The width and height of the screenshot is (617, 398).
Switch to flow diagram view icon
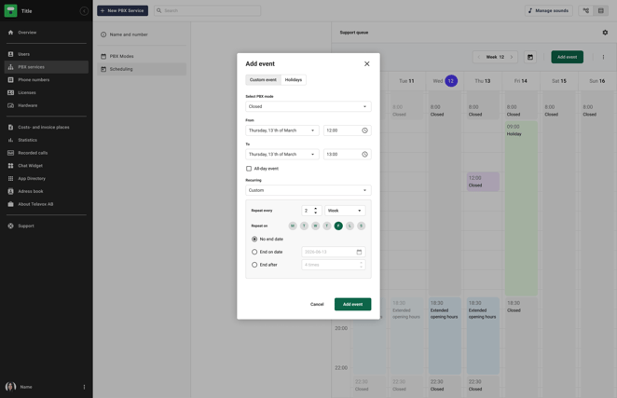[x=586, y=10]
